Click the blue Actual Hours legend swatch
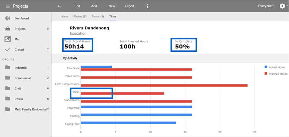Viewport: 289px width, 137px height. [x=266, y=67]
